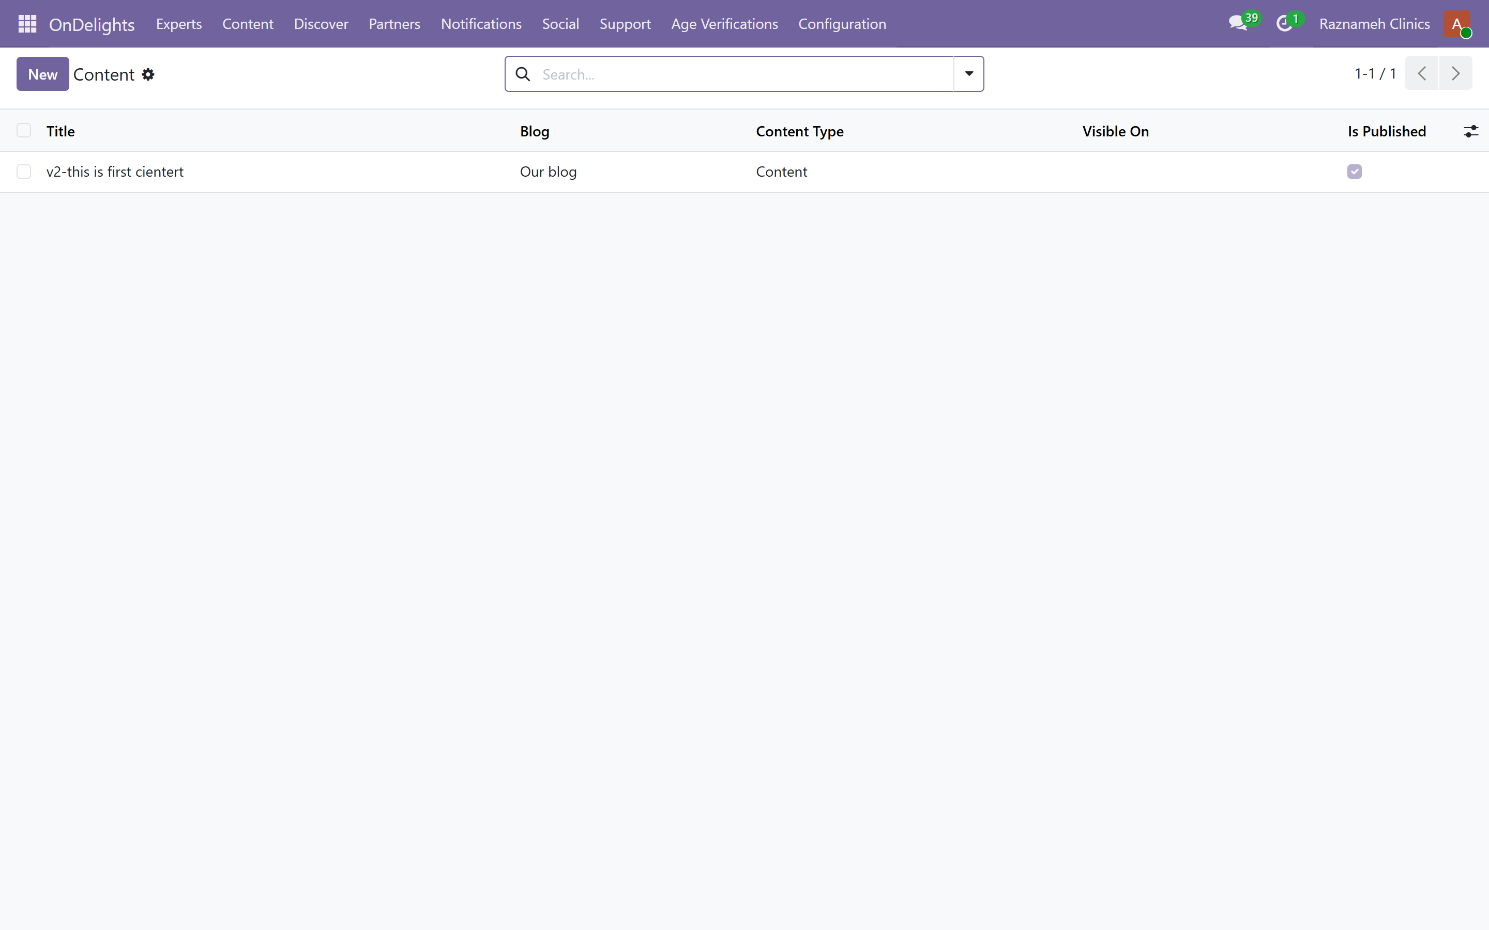Sort by the Visible On column header
The height and width of the screenshot is (930, 1489).
pos(1116,131)
